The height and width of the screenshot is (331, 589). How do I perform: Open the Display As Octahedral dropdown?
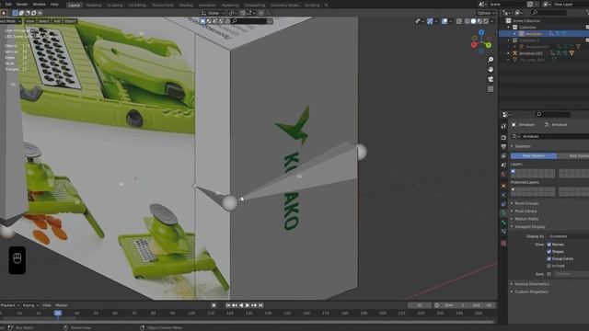pyautogui.click(x=568, y=236)
